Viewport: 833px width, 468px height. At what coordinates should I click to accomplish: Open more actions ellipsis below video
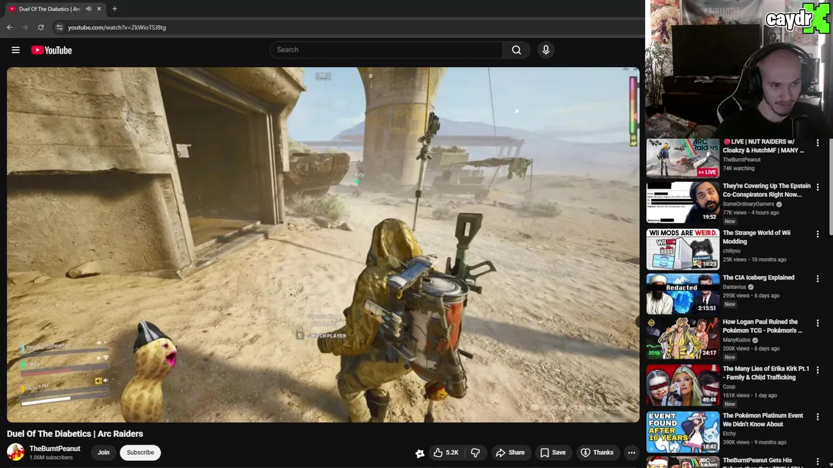[x=631, y=452]
